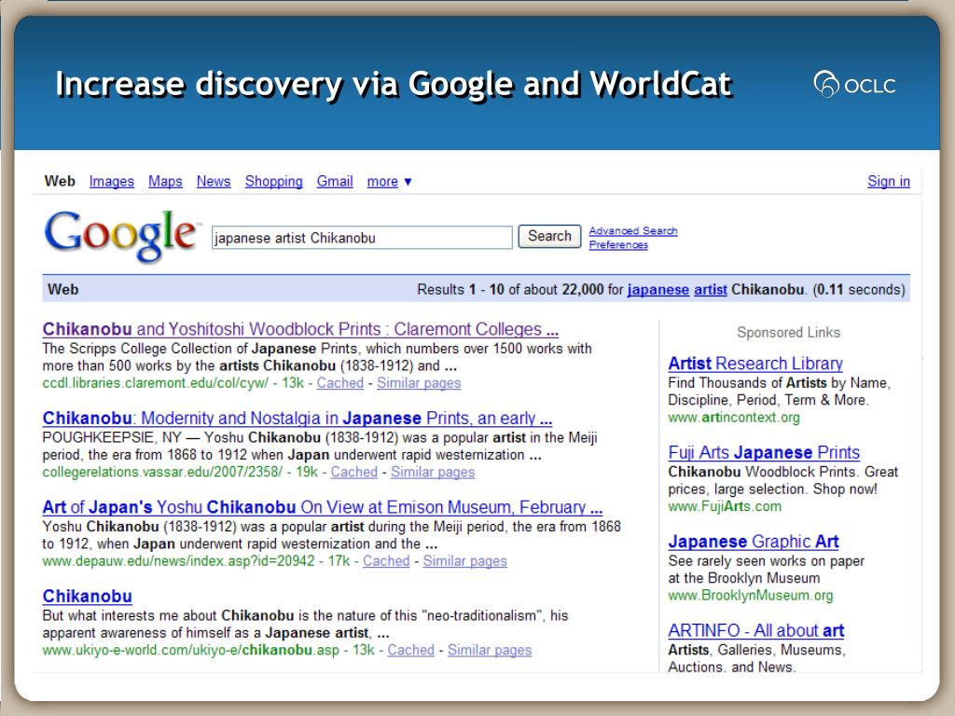Image resolution: width=955 pixels, height=716 pixels.
Task: Open Cached link for www.depauw.edu result
Action: click(386, 560)
